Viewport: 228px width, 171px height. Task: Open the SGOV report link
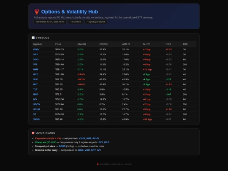(36, 104)
